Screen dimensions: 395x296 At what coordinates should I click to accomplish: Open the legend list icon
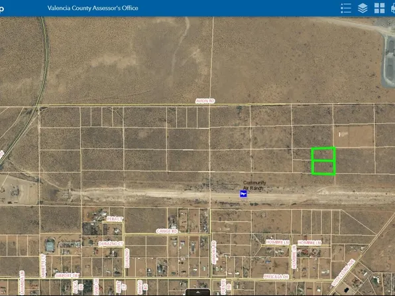point(346,8)
